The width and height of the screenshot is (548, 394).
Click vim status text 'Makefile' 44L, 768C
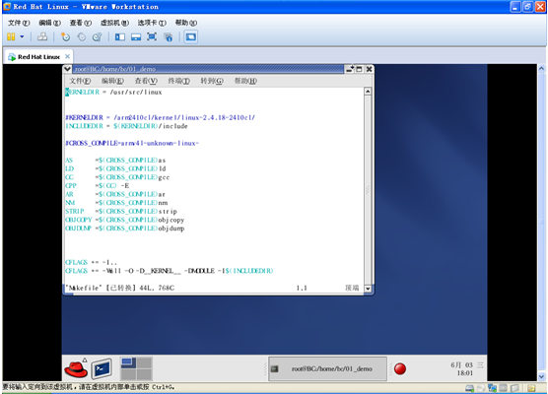119,288
